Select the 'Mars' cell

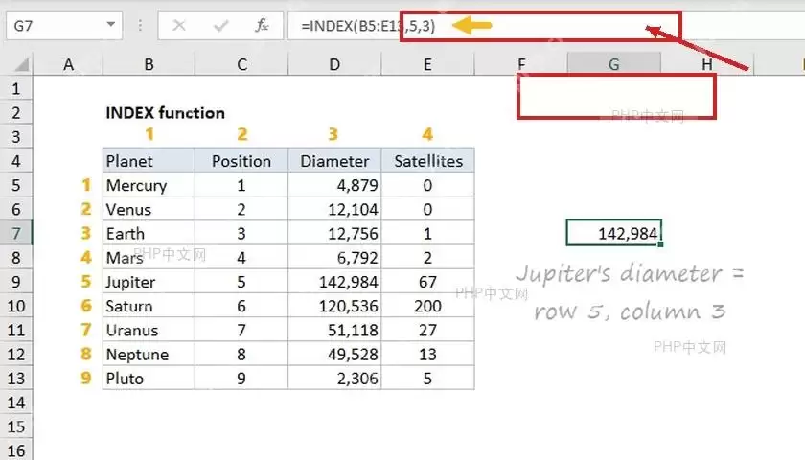(x=149, y=258)
